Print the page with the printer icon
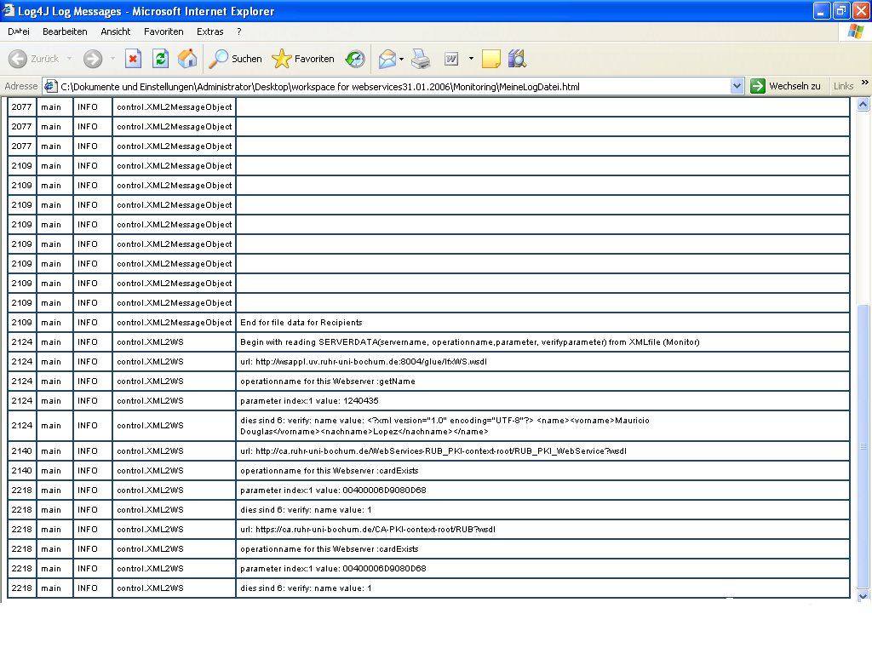The height and width of the screenshot is (654, 872). (x=421, y=59)
